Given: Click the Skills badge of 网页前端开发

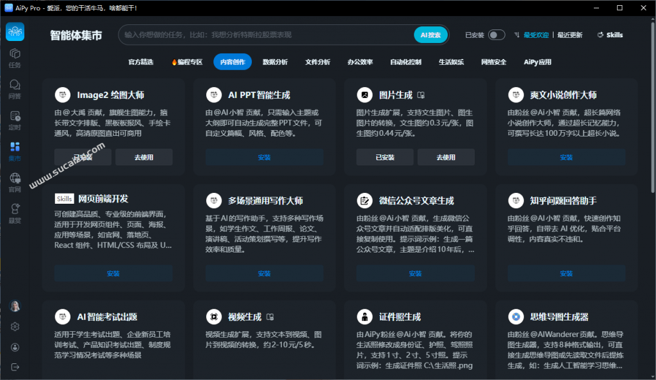Looking at the screenshot, I should coord(65,199).
